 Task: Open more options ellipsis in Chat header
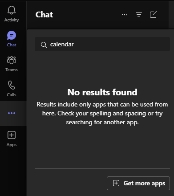coord(125,15)
